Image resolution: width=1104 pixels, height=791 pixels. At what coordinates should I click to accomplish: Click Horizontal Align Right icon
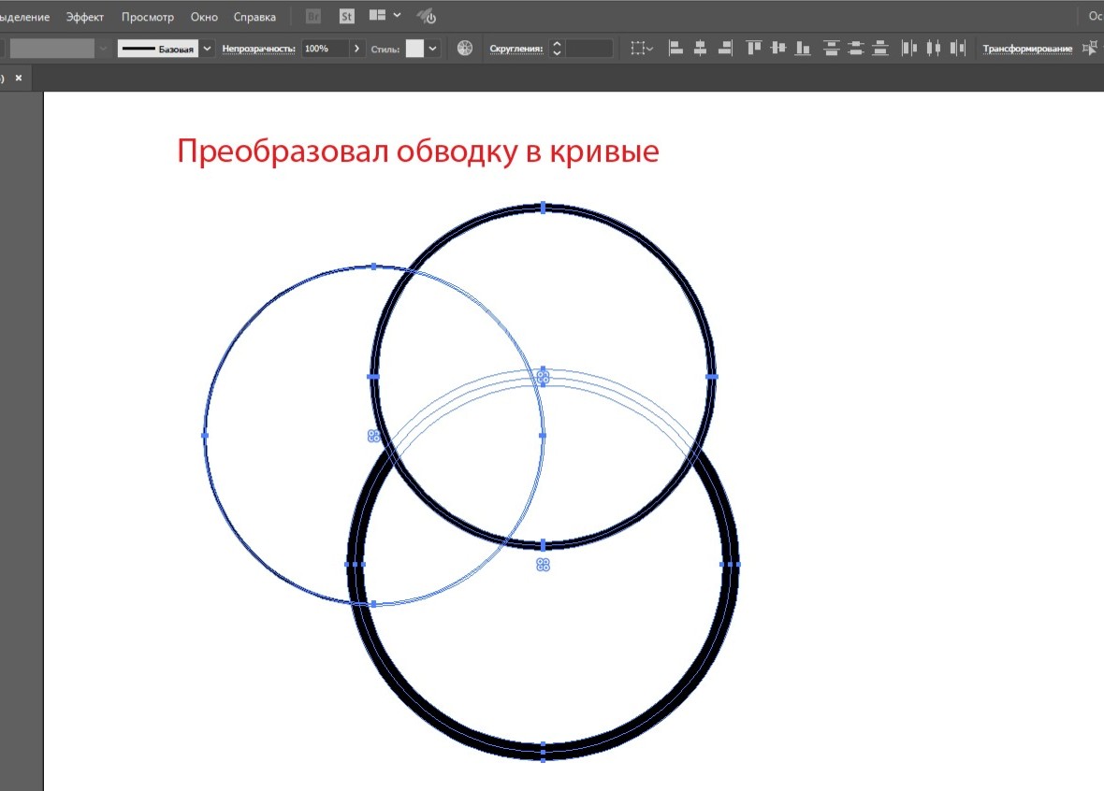point(724,48)
